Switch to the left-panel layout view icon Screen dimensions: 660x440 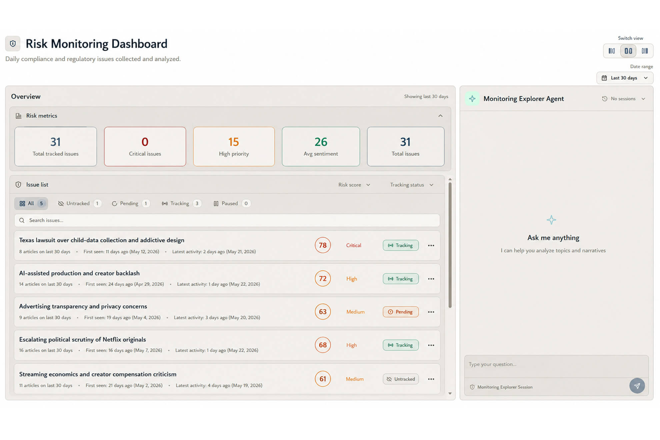pos(612,51)
